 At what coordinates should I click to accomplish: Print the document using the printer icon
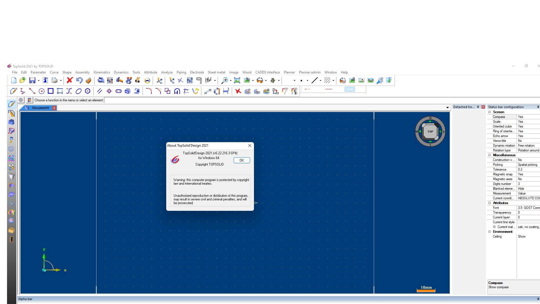54,81
